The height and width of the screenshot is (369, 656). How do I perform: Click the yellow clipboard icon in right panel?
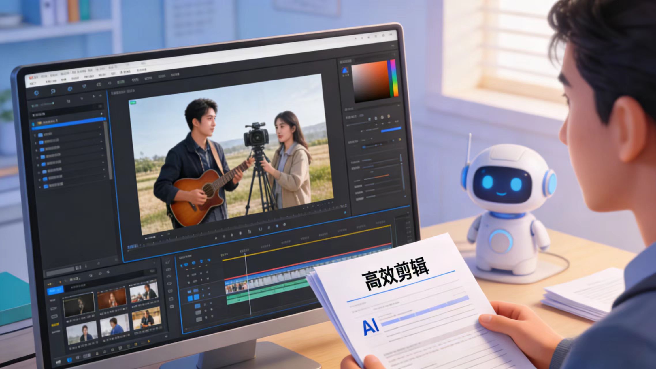point(389,116)
